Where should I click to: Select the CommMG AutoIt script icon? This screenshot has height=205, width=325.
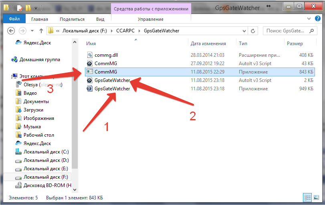click(x=89, y=64)
